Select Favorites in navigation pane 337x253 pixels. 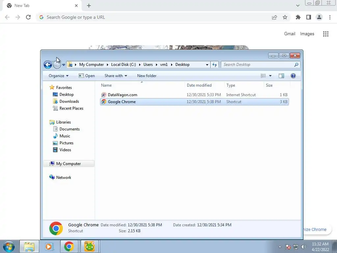64,88
